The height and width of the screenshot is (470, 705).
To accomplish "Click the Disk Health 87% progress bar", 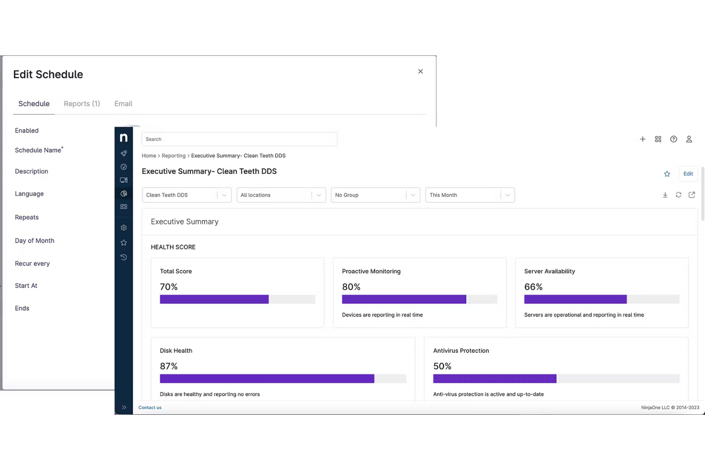I will (x=283, y=379).
